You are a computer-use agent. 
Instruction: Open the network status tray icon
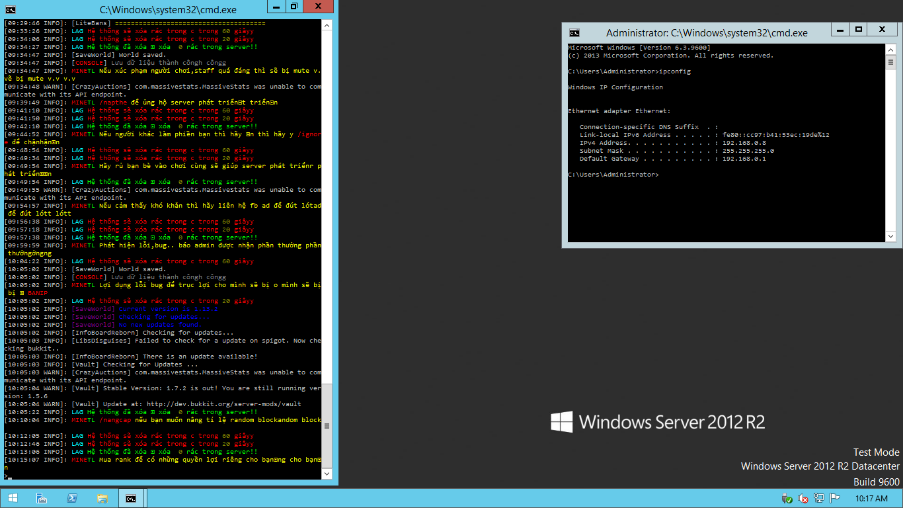[x=819, y=498]
